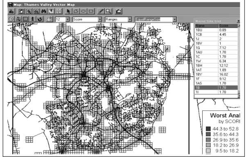246x157 pixels.
Task: Click the 18.2 to 26.9 legend swatch
Action: point(208,145)
